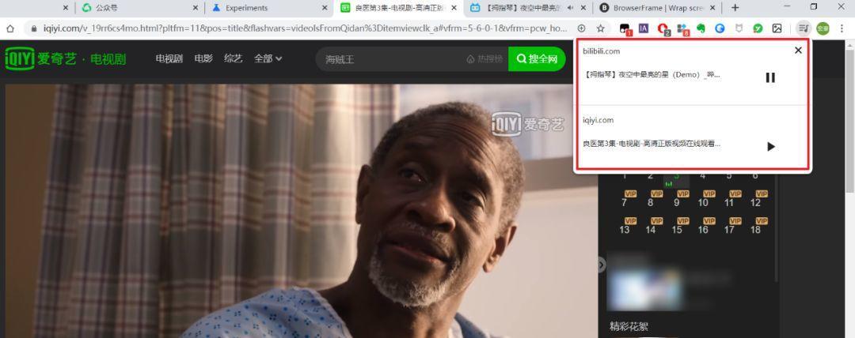The width and height of the screenshot is (855, 338).
Task: Select episode 10
Action: pos(703,203)
